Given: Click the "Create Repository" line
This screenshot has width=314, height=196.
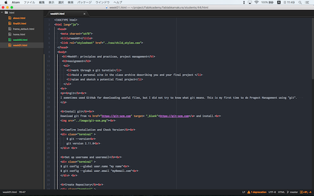Looking at the screenshot, I should tap(82, 185).
